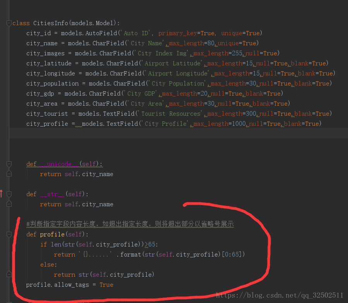The image size is (348, 303).
Task: Click fold end marker beside return str(self.city_profile)
Action: point(9,275)
